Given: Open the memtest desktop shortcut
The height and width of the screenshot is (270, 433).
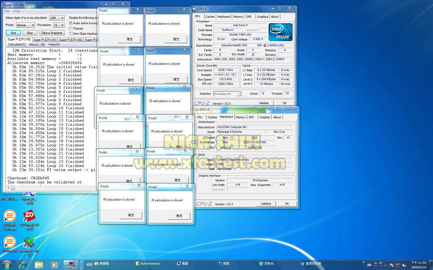Looking at the screenshot, I should click(x=29, y=243).
